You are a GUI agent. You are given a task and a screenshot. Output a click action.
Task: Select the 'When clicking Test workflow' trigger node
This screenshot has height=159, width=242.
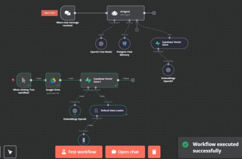(23, 80)
